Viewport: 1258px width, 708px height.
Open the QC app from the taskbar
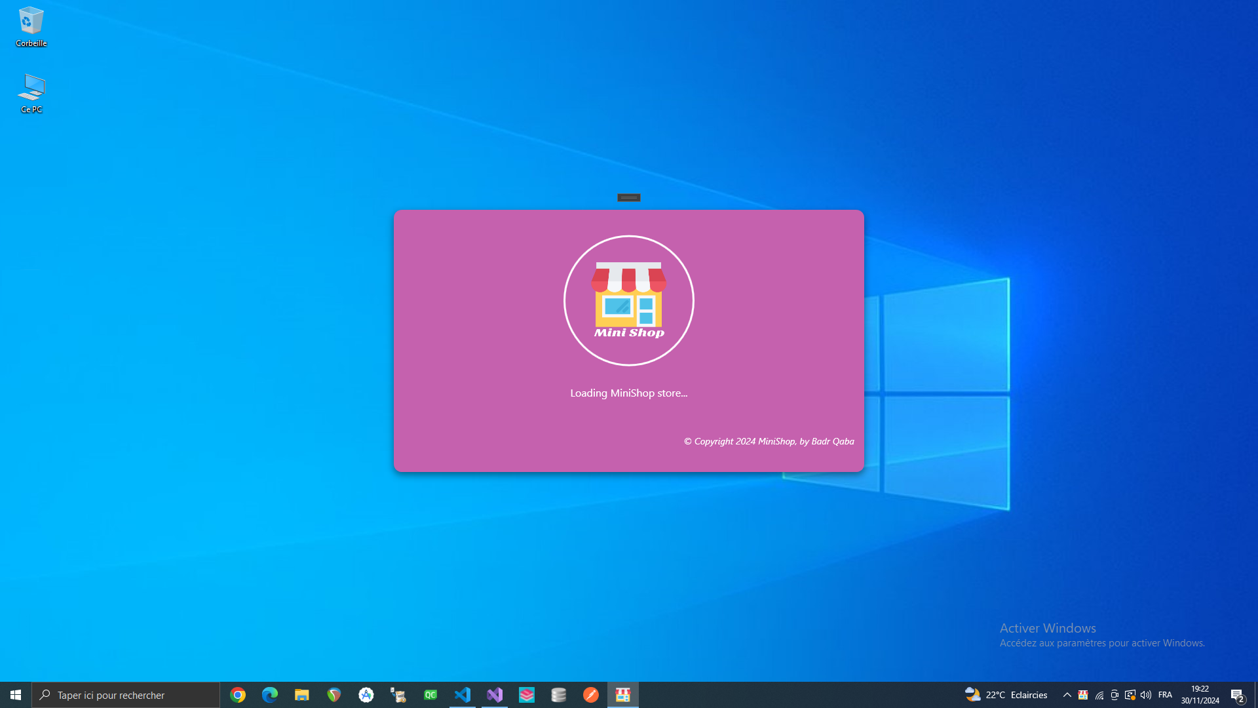(x=430, y=694)
